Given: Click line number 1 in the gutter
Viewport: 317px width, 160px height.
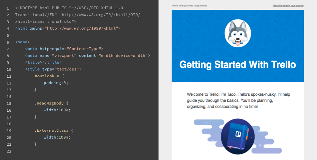Looking at the screenshot, I should click(x=8, y=8).
